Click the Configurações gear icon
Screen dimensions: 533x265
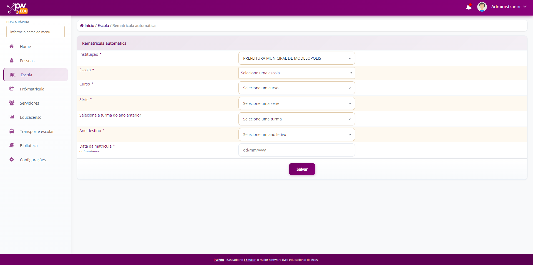pyautogui.click(x=12, y=160)
